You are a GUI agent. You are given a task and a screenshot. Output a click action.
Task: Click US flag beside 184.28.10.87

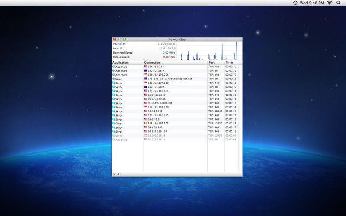pyautogui.click(x=145, y=67)
